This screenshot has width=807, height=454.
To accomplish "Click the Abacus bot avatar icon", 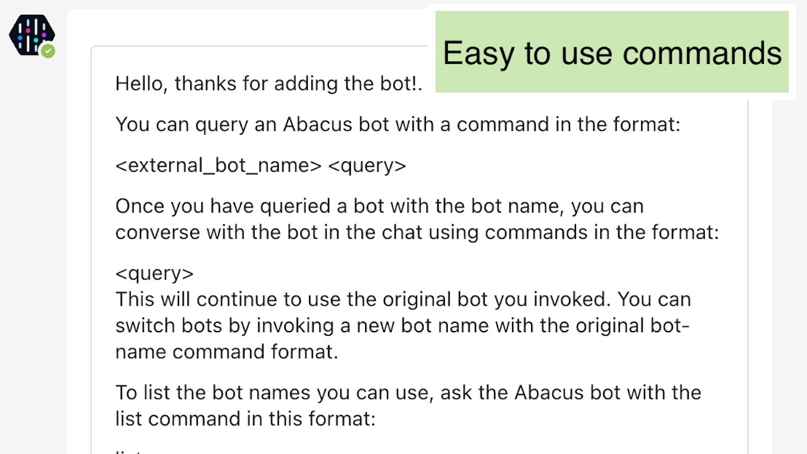I will tap(31, 35).
